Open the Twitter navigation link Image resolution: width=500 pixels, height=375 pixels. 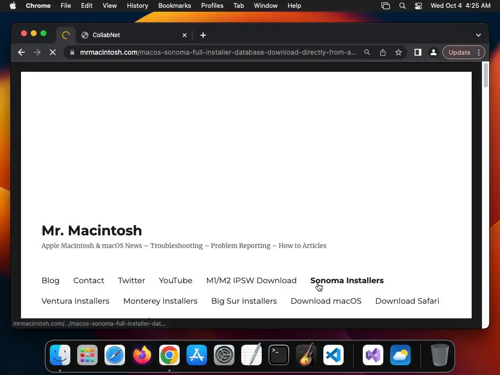[131, 280]
